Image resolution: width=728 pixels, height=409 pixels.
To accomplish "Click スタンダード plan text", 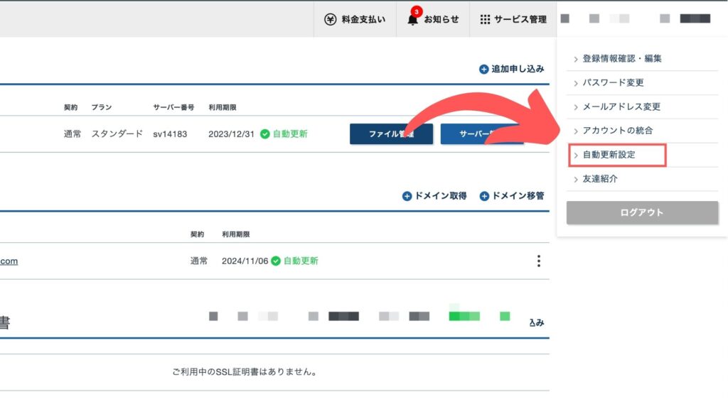I will pos(117,134).
